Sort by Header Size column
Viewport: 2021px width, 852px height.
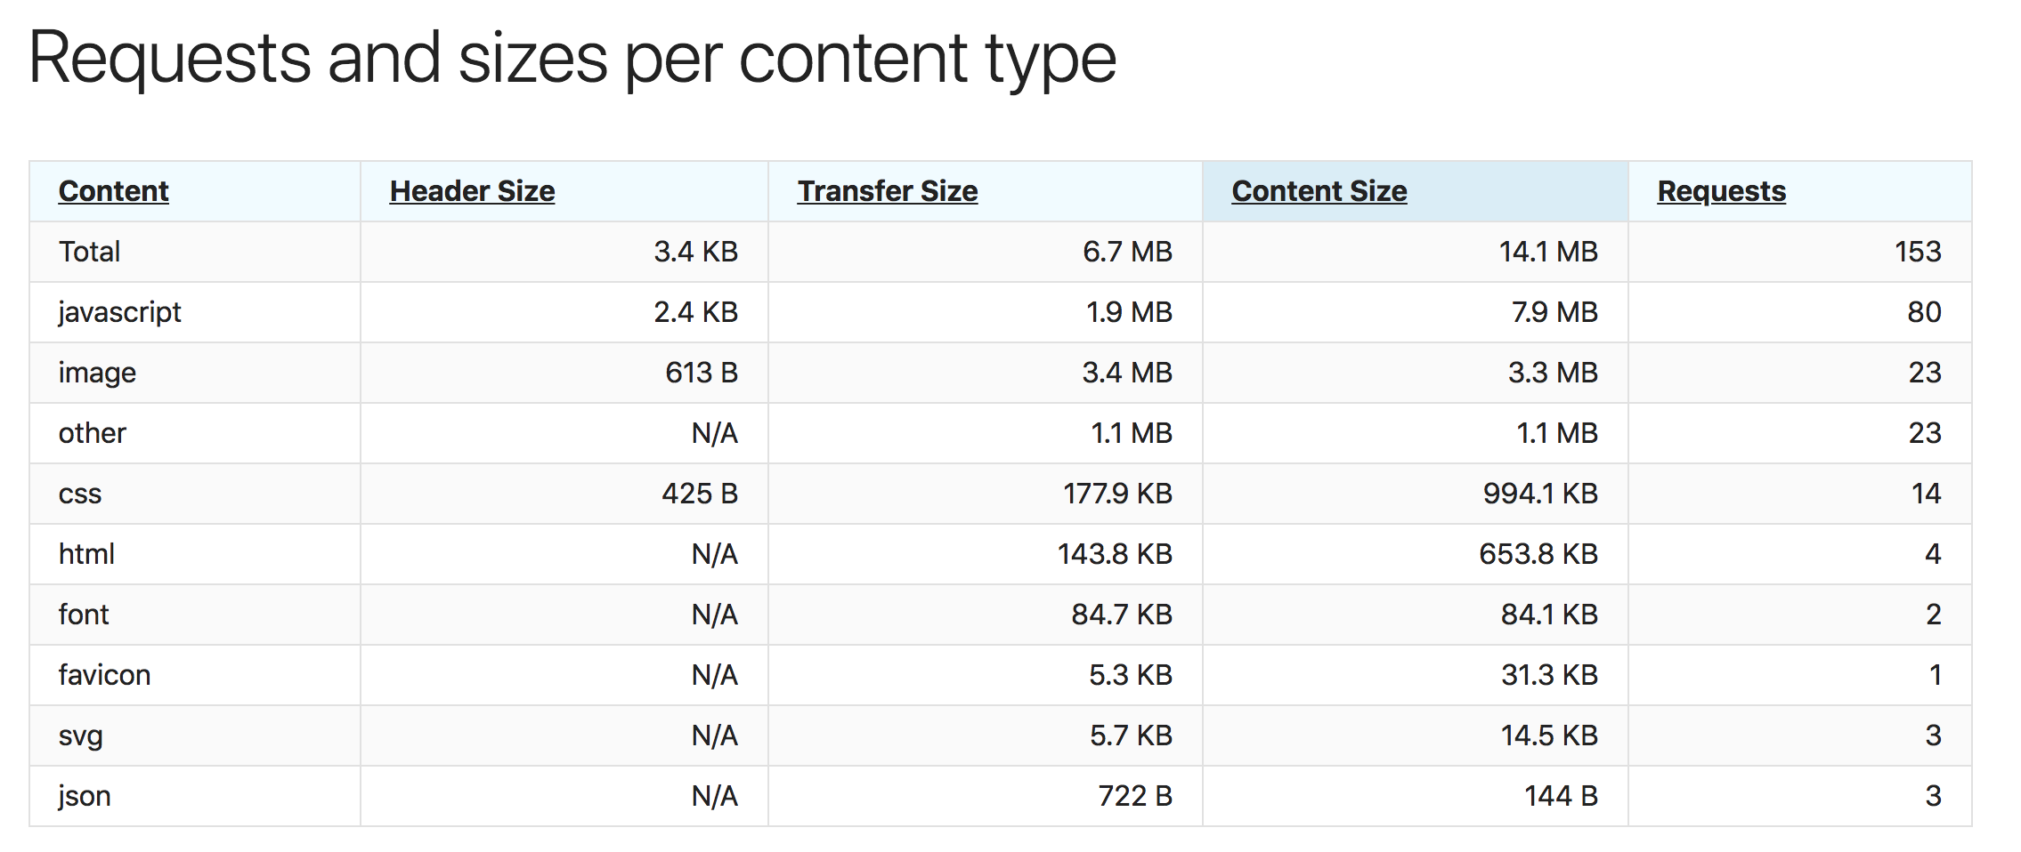coord(472,191)
